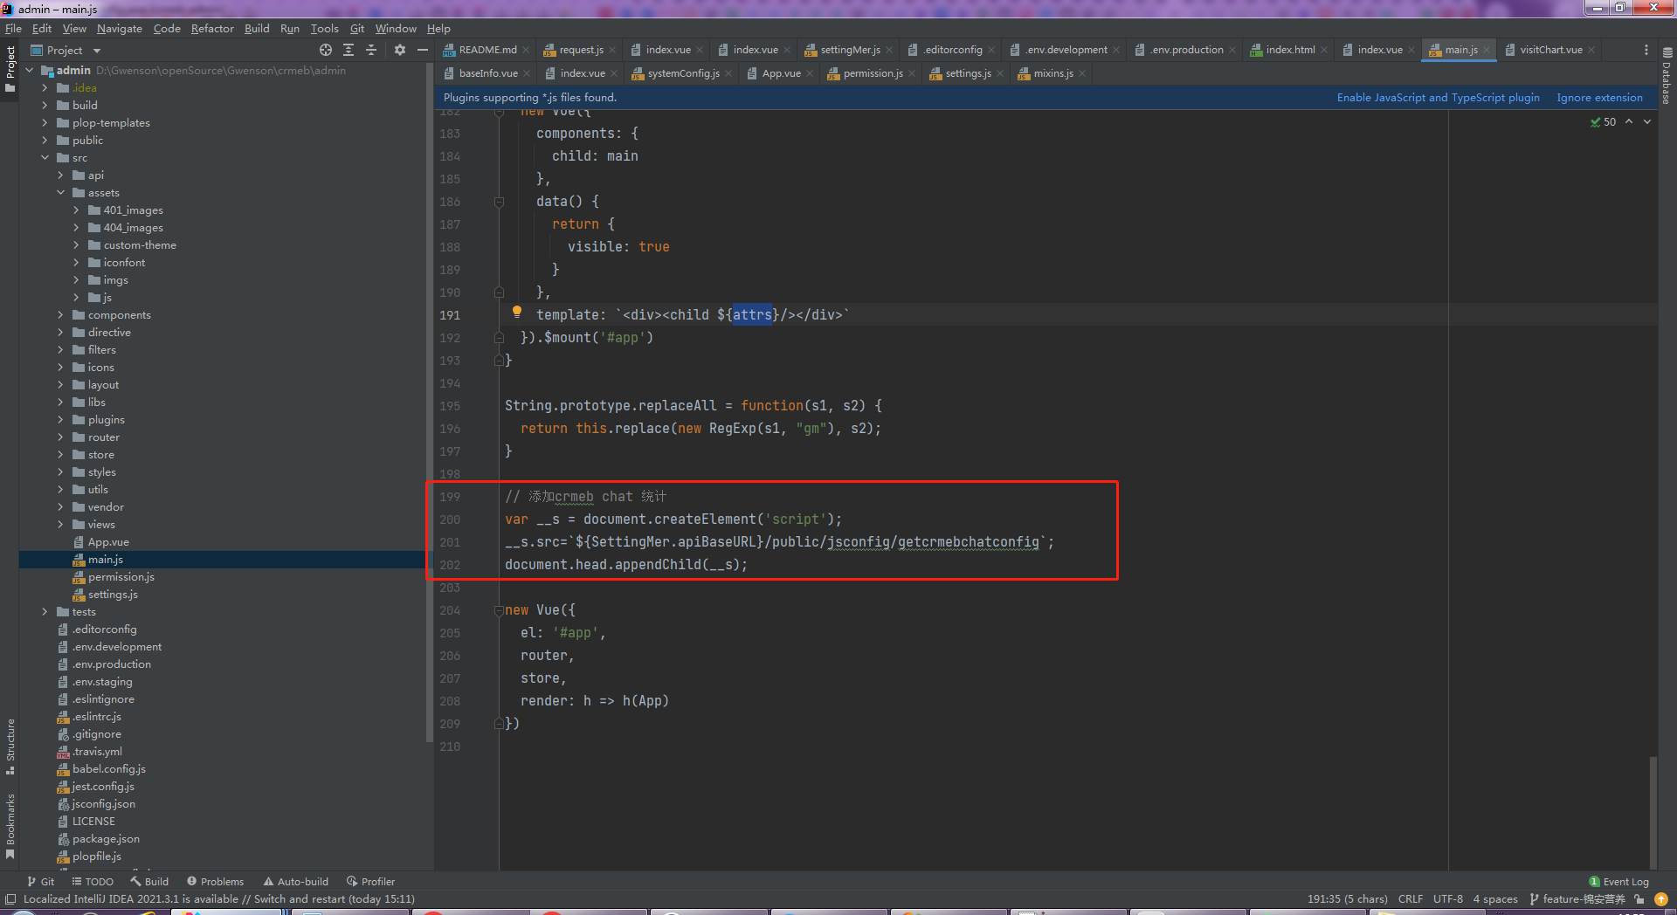Click the Collapse All icon in Project panel
1677x915 pixels.
click(371, 50)
